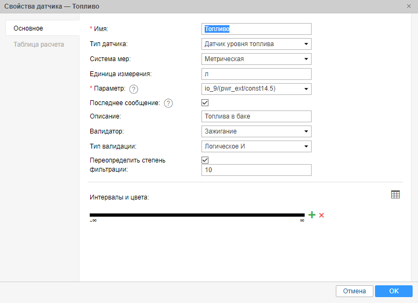Click the help icon next to Последнее сообщение
This screenshot has width=418, height=303.
point(168,104)
